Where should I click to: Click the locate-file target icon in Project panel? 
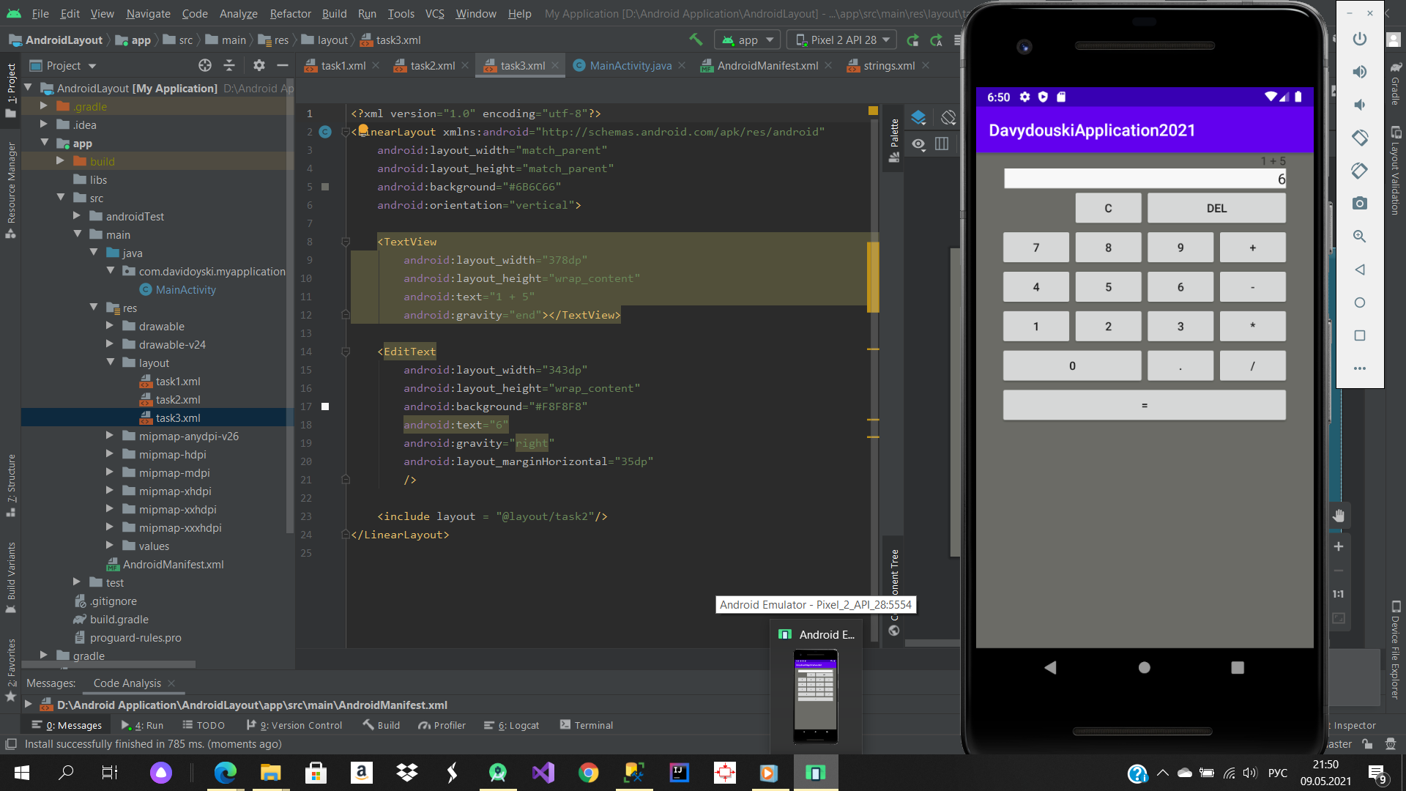click(x=205, y=65)
